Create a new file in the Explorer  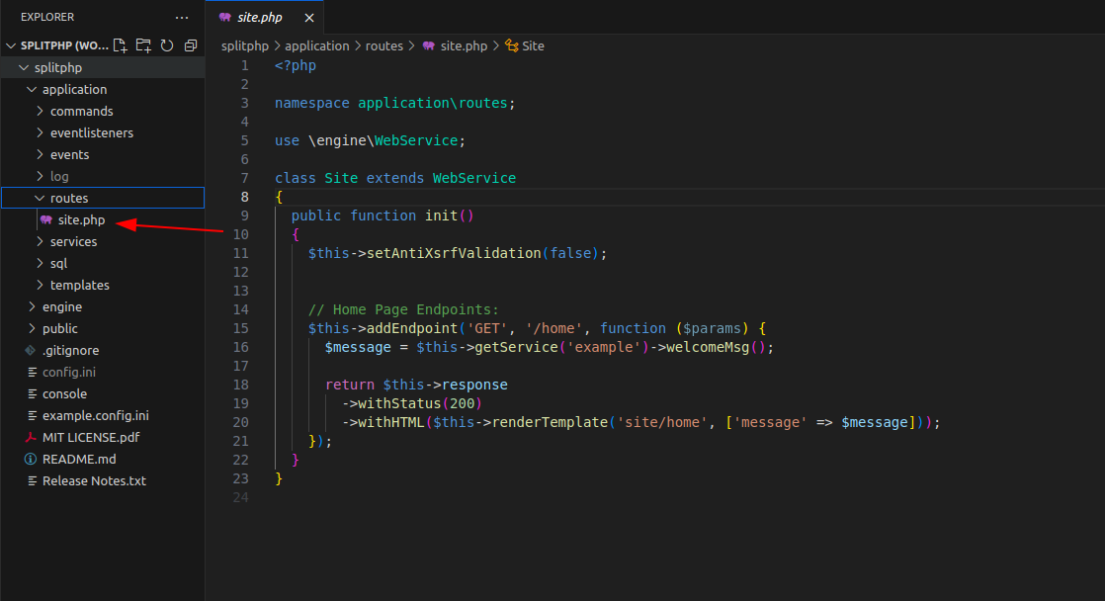pos(119,44)
